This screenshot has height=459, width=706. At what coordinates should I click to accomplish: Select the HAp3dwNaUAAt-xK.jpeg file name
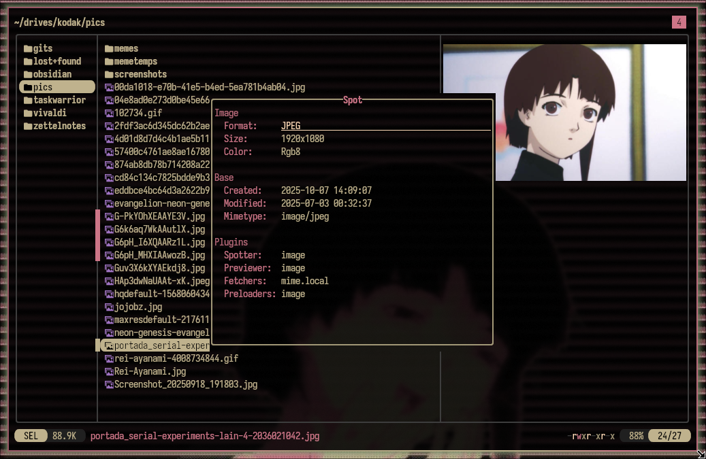(x=161, y=281)
